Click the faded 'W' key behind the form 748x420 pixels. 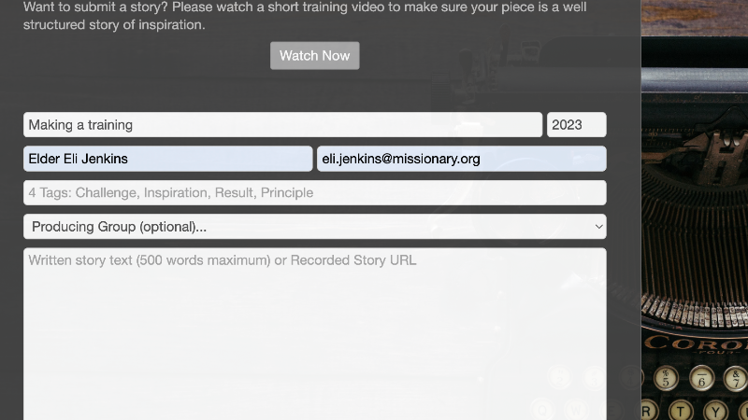[x=576, y=409]
